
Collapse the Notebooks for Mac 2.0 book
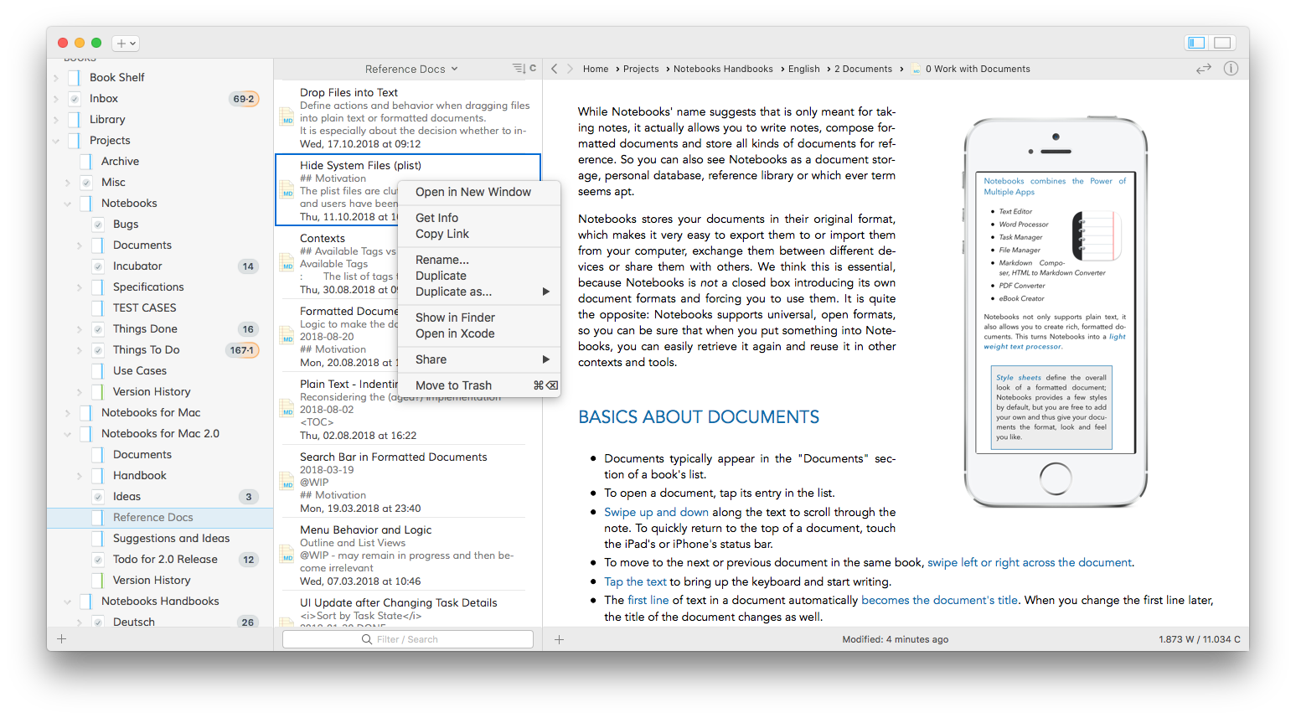coord(68,434)
